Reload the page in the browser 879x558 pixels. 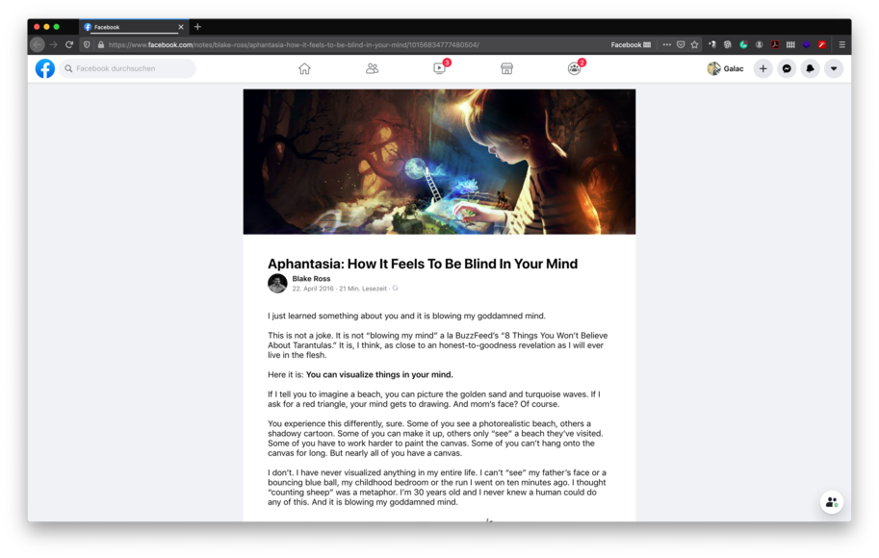69,44
